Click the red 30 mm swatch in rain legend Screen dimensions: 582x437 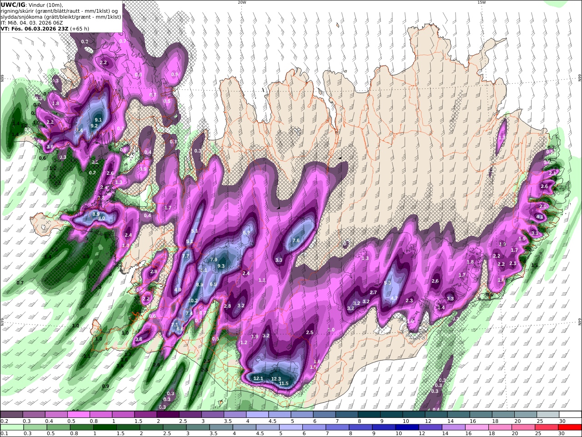click(x=570, y=427)
